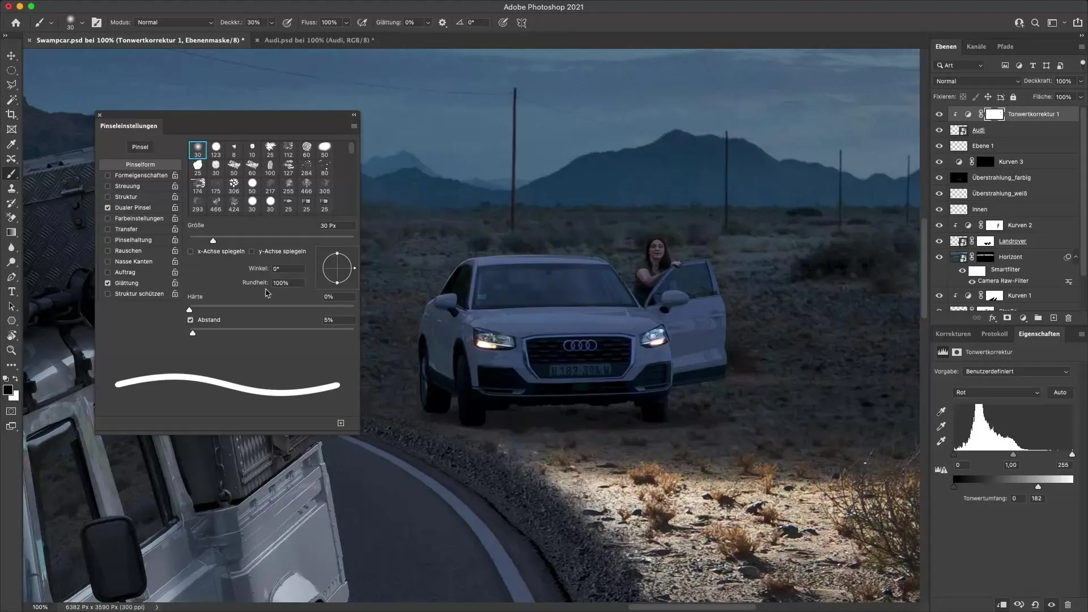Select the horizontal Type tool
1088x612 pixels.
pyautogui.click(x=11, y=291)
